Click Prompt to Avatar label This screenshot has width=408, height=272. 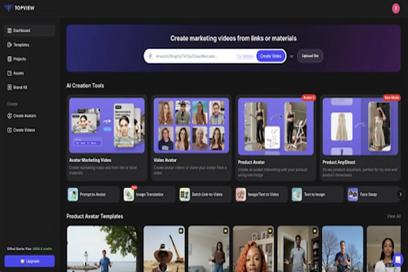[92, 194]
